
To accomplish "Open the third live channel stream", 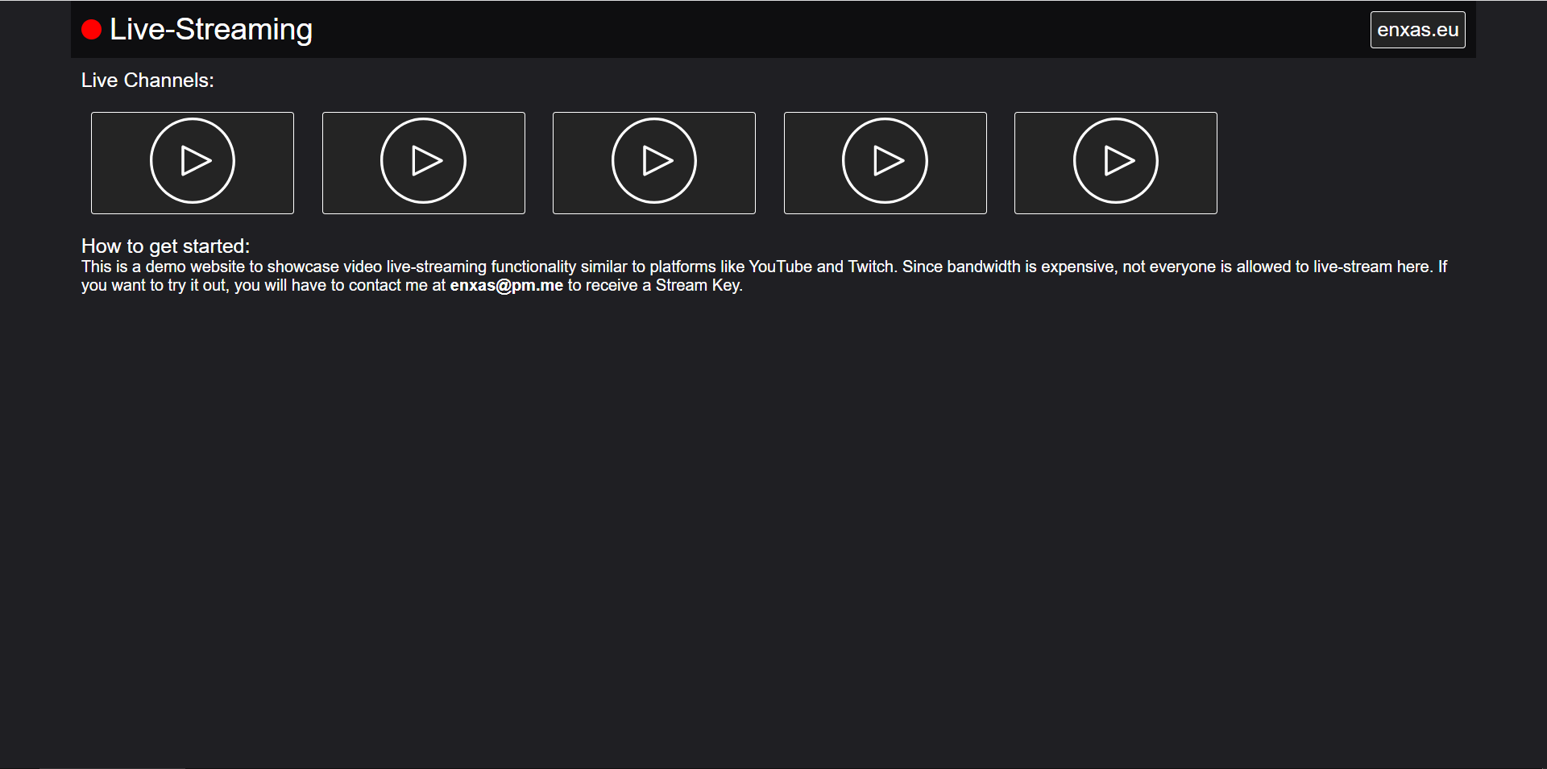I will click(x=654, y=163).
